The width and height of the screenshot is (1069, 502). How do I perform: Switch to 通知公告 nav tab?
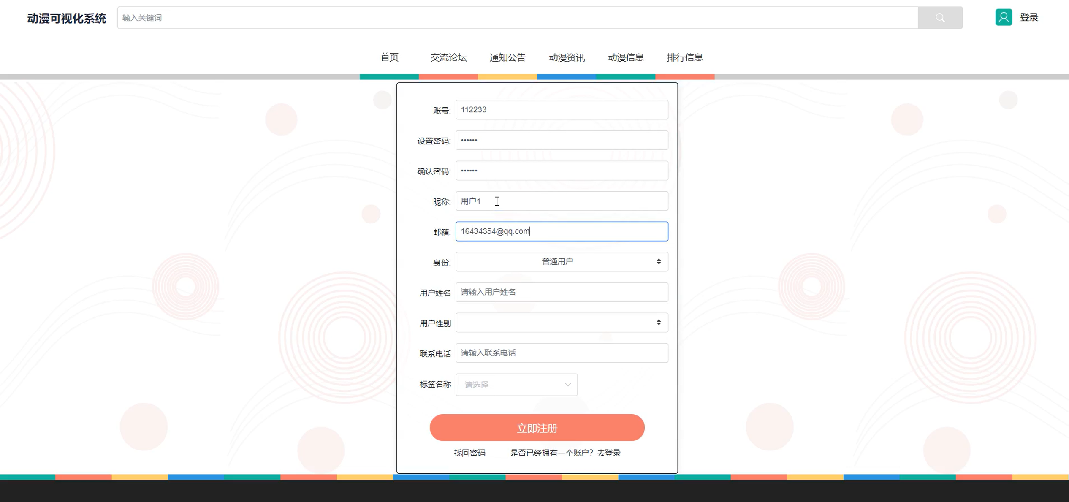point(507,57)
